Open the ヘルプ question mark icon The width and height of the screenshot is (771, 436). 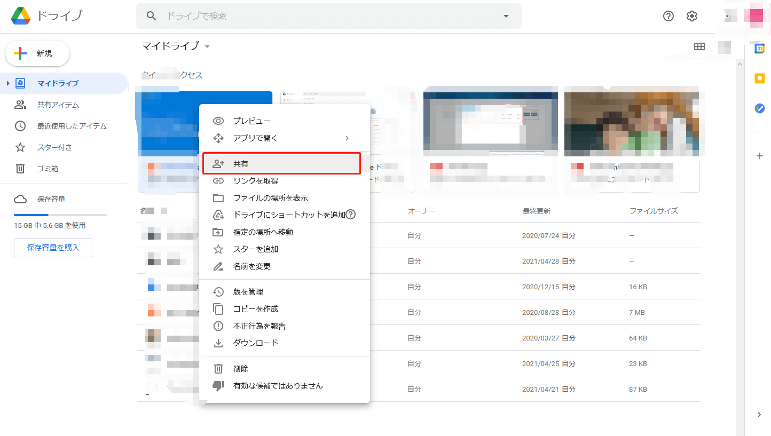pyautogui.click(x=668, y=16)
